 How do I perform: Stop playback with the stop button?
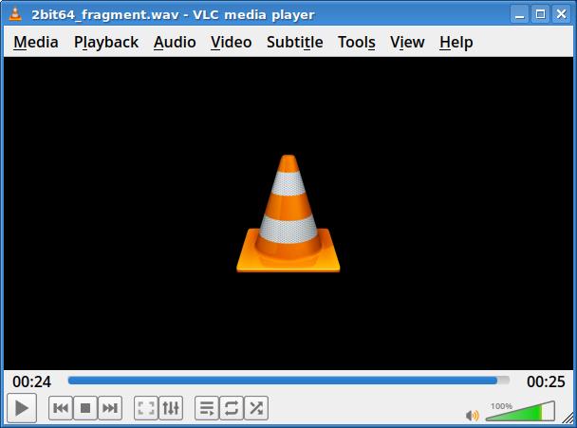(x=85, y=408)
